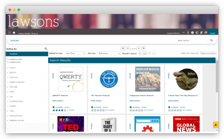
Task: Open the QWERTY Podcast cover thumbnail
Action: coord(71,79)
